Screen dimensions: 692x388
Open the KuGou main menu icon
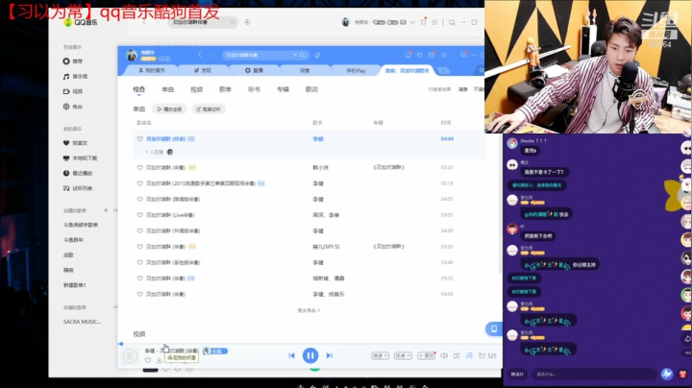(443, 55)
